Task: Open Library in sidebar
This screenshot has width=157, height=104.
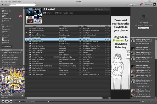Action: pyautogui.click(x=5, y=38)
